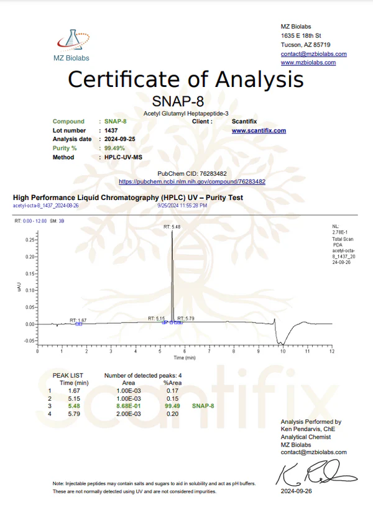The height and width of the screenshot is (515, 373).
Task: Click the timestamp 9/25/2024 11:55:28 PM
Action: pyautogui.click(x=182, y=205)
